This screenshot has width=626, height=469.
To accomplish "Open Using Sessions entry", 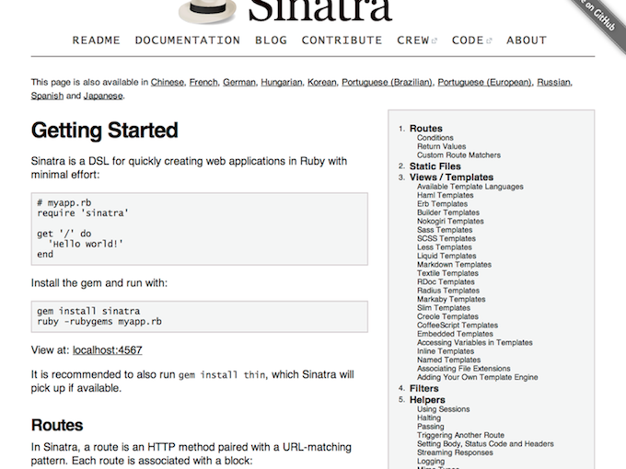I will (443, 409).
